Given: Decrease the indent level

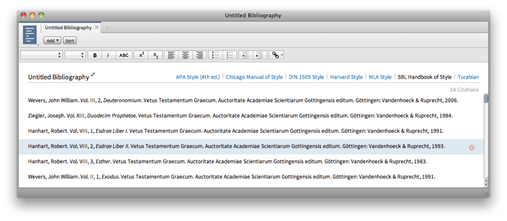Looking at the screenshot, I should tap(245, 55).
